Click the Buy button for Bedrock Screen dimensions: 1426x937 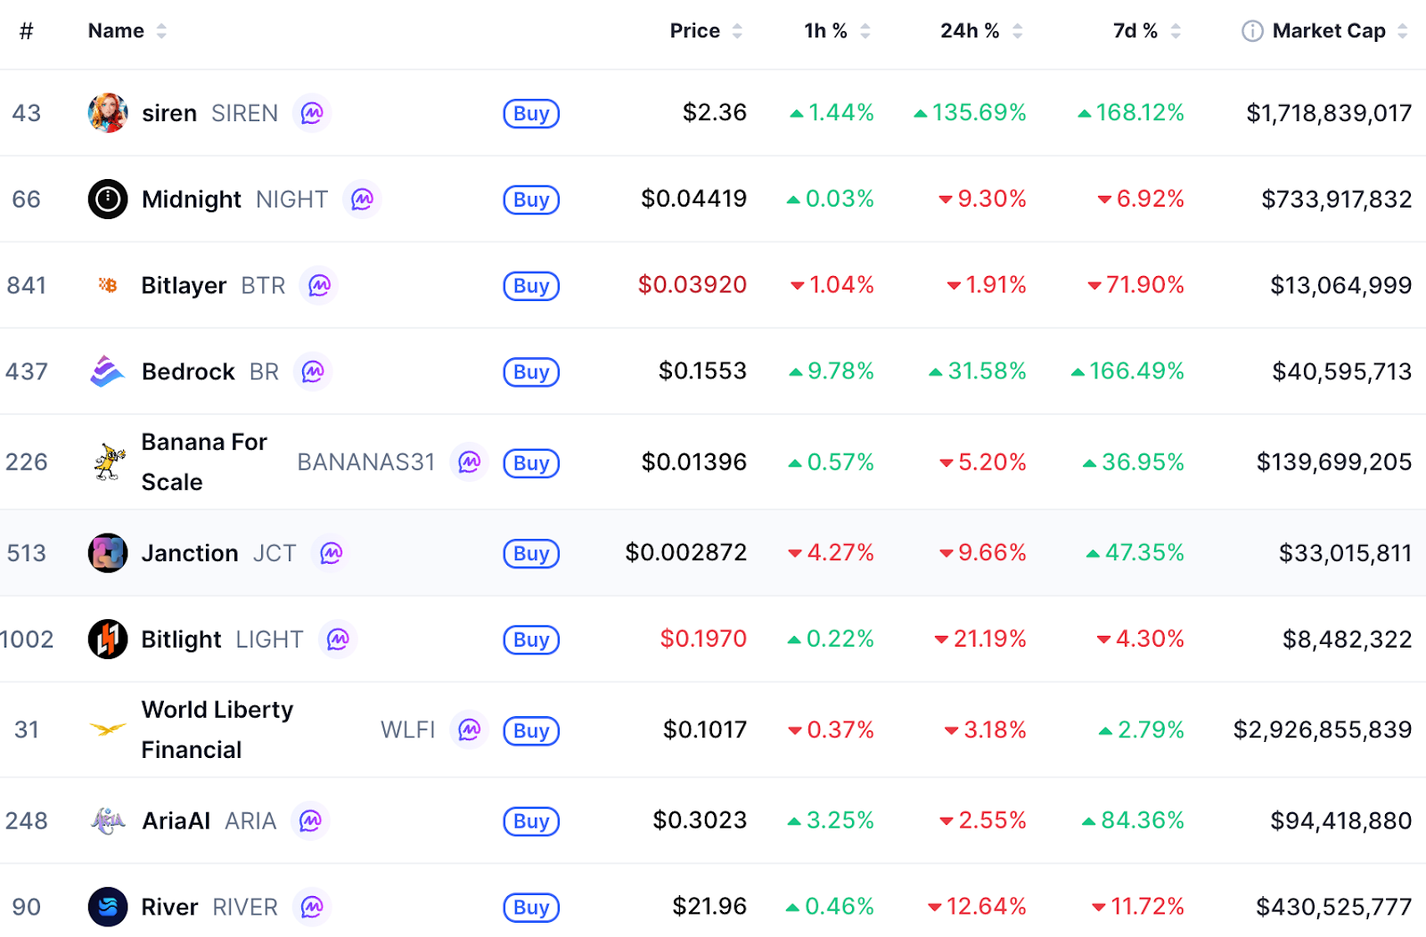(x=531, y=372)
